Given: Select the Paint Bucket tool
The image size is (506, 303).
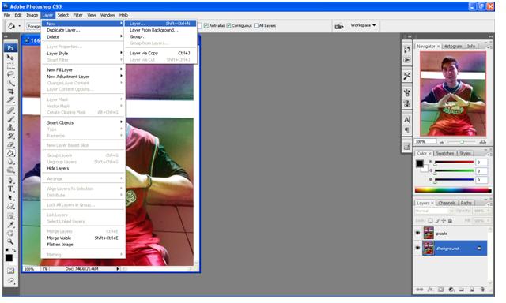Looking at the screenshot, I should (x=10, y=153).
